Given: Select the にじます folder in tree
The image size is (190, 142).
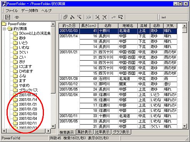Looking at the screenshot, I should pos(25,66).
